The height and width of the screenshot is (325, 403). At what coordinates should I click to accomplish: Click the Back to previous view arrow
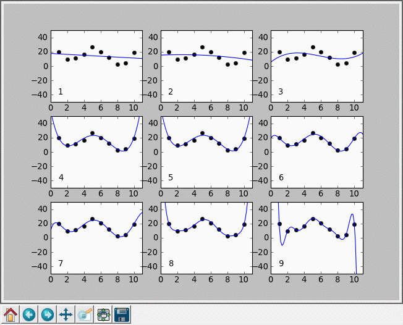point(29,314)
